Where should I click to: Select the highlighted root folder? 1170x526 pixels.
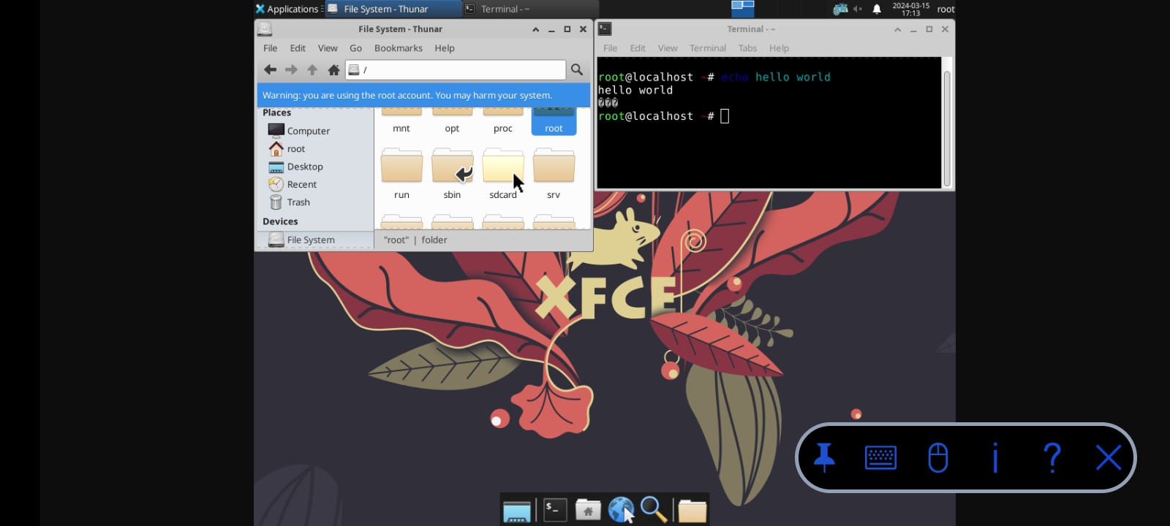click(554, 121)
